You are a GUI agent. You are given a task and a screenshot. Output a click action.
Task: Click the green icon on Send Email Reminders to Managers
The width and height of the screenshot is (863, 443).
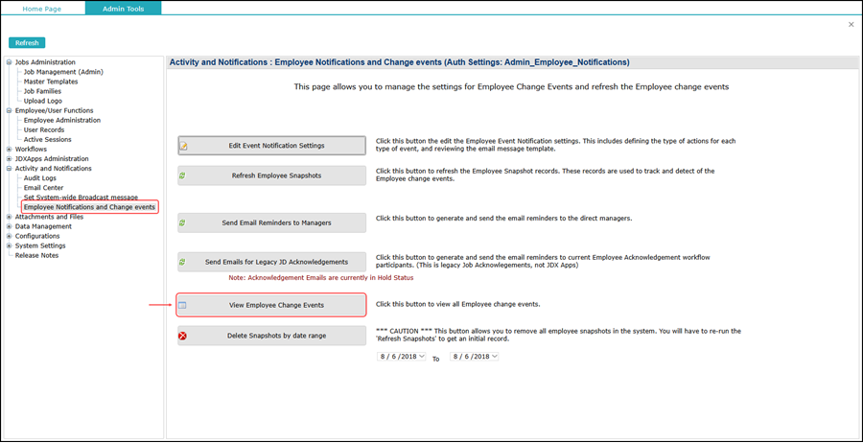pos(183,222)
